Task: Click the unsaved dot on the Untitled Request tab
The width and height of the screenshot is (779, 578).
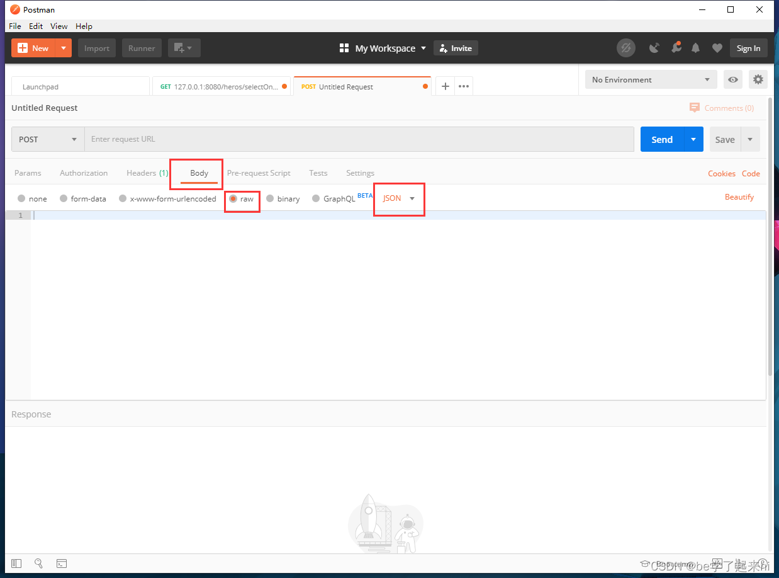Action: [425, 87]
